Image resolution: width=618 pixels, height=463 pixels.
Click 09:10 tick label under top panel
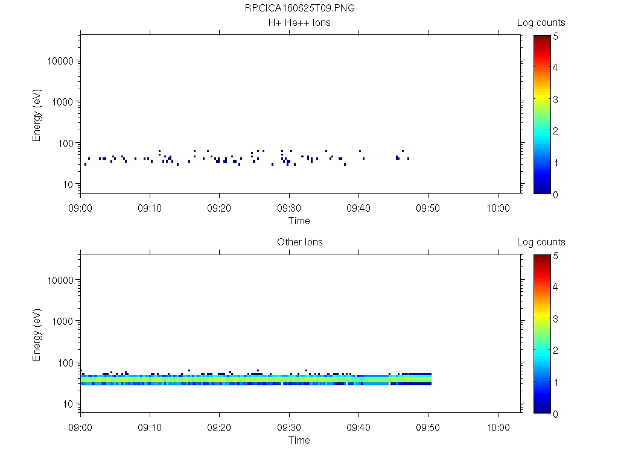tap(150, 208)
